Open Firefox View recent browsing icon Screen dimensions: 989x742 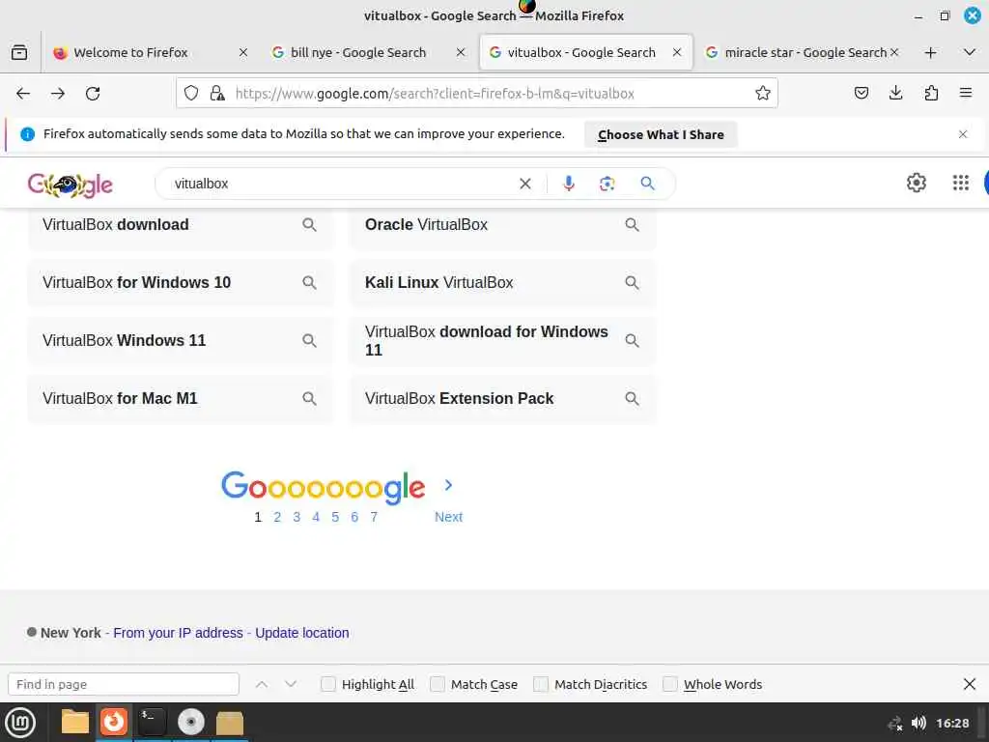pyautogui.click(x=19, y=52)
